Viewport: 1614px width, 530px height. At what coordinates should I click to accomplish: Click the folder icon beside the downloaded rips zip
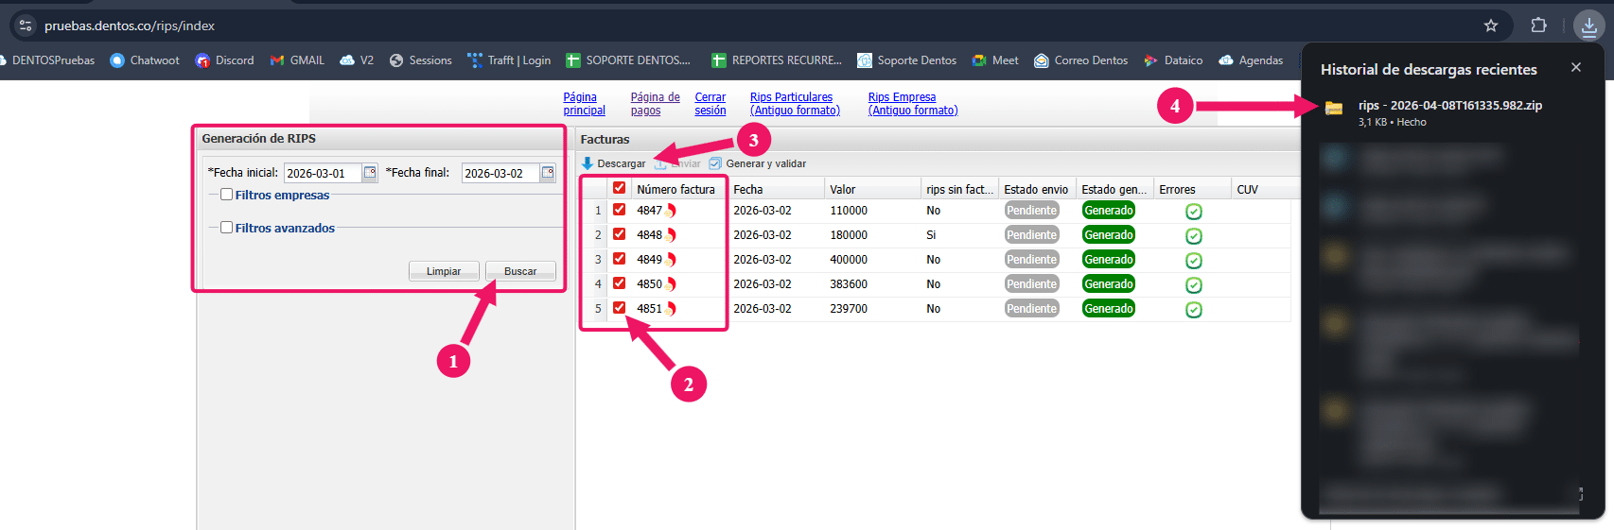(1334, 108)
